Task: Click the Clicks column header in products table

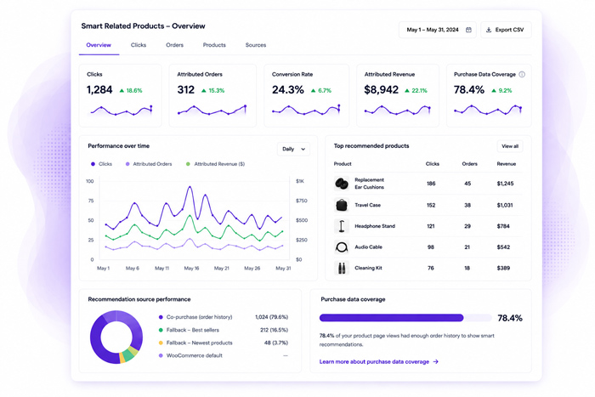Action: pos(432,164)
